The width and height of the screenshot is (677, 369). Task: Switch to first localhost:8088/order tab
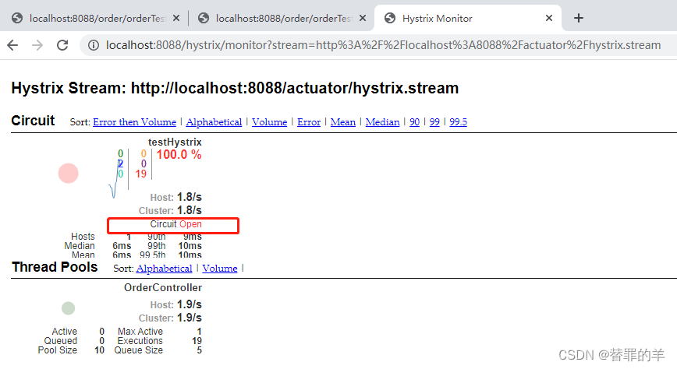(x=94, y=18)
